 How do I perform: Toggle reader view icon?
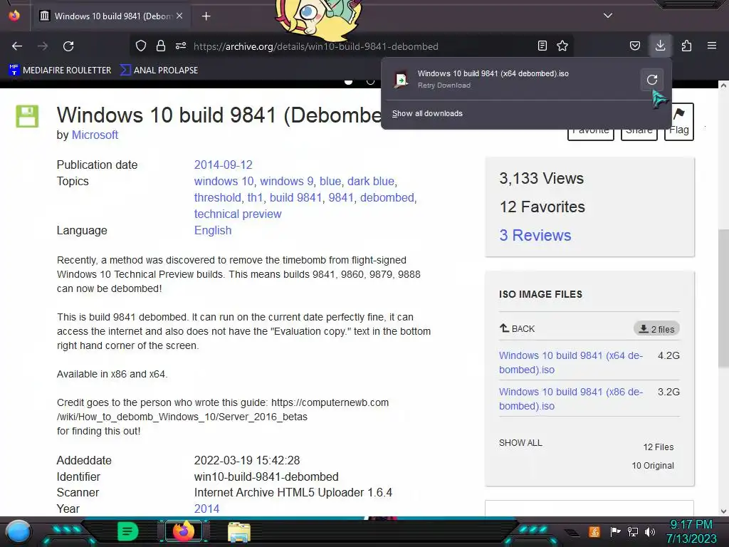click(x=542, y=46)
